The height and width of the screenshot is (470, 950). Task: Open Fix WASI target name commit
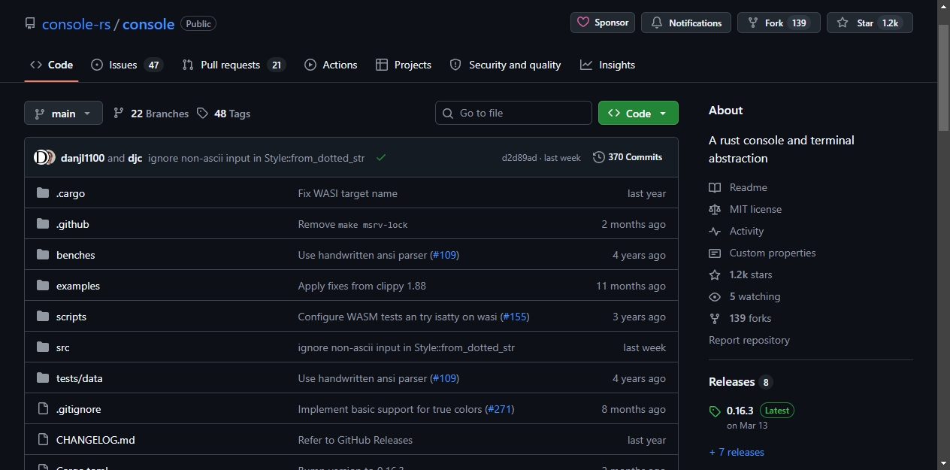click(348, 193)
